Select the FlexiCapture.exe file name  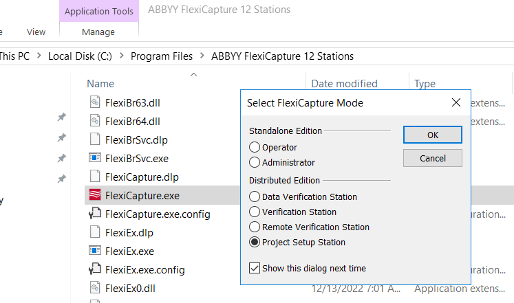click(142, 196)
